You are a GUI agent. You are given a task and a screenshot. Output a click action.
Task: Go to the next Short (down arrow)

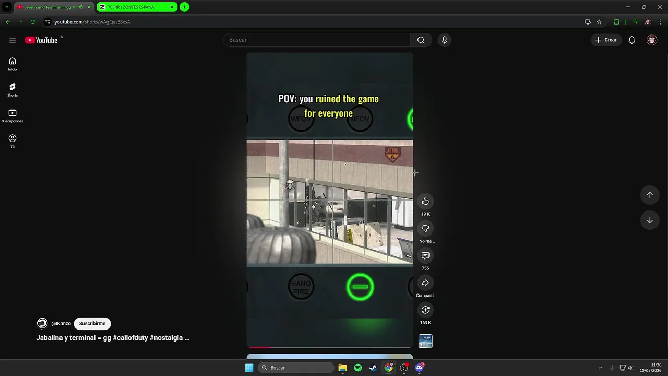[650, 220]
